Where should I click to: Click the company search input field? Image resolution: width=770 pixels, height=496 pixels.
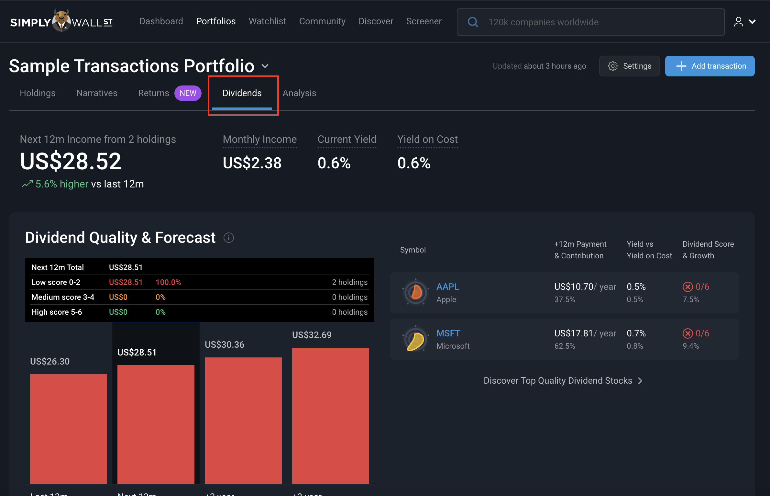coord(590,22)
